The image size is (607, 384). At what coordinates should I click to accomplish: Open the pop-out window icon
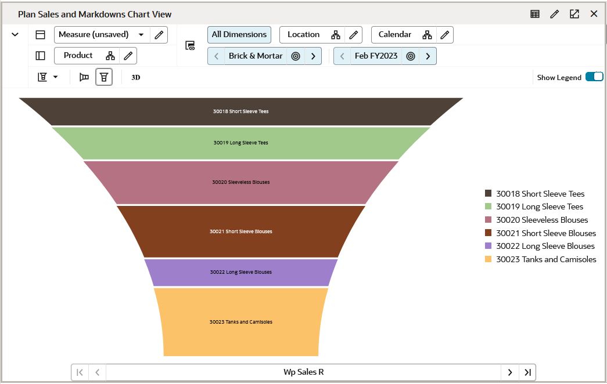click(x=574, y=13)
